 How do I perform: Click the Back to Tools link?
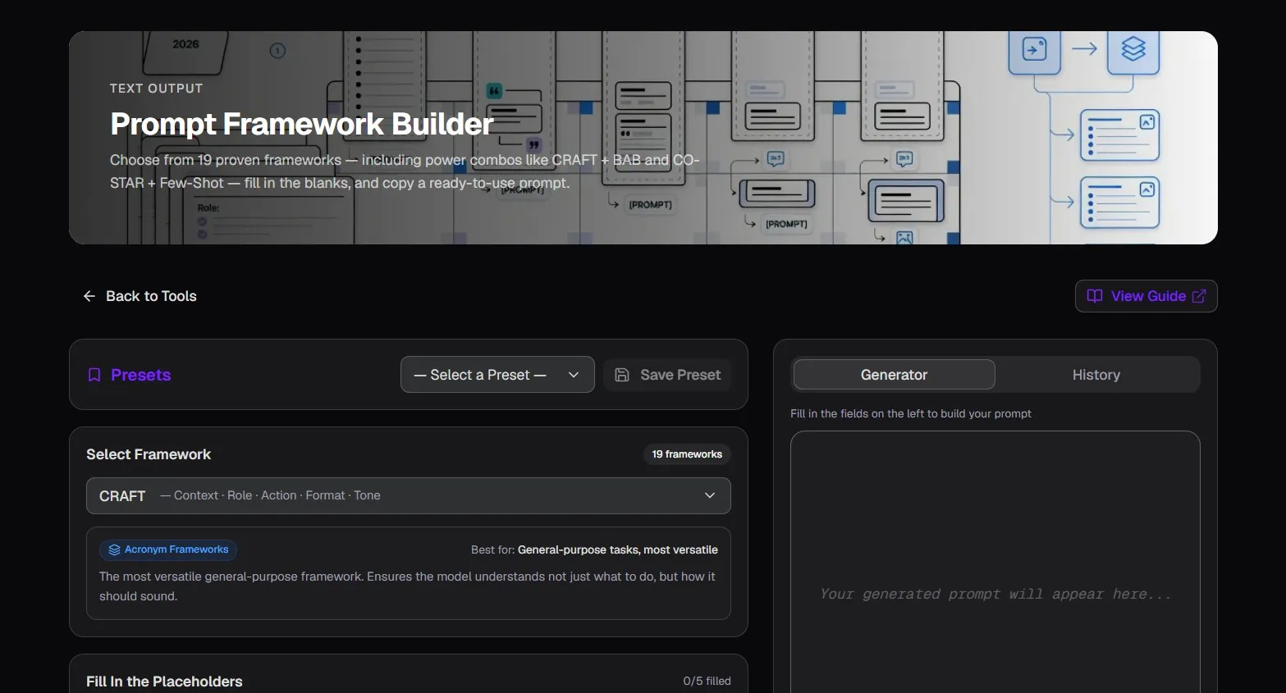tap(140, 296)
